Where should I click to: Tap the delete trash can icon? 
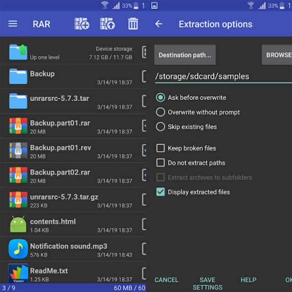click(x=133, y=24)
